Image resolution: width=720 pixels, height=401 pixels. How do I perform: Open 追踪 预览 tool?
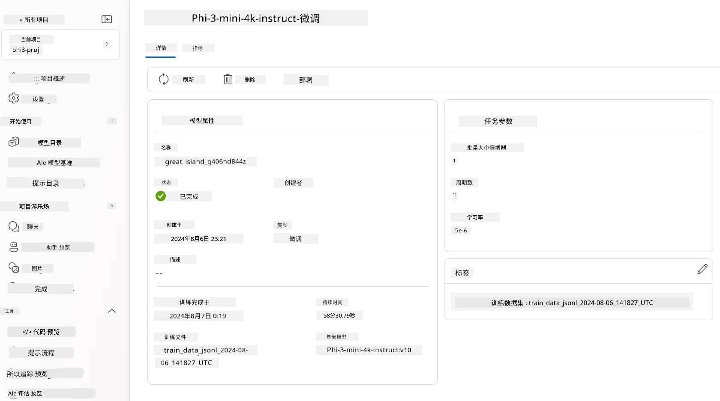click(x=45, y=374)
